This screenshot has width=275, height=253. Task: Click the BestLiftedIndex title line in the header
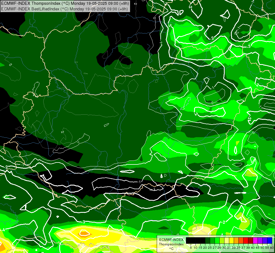[x=65, y=9]
